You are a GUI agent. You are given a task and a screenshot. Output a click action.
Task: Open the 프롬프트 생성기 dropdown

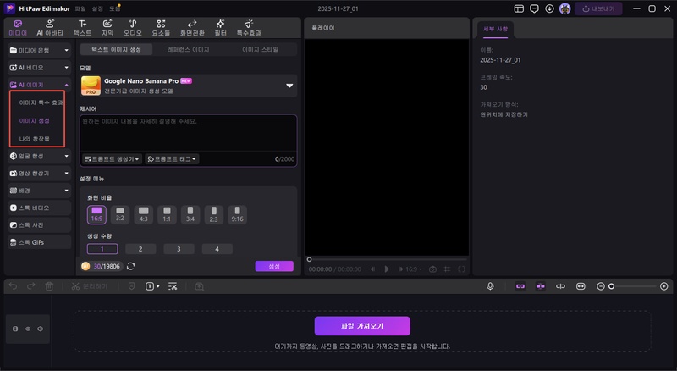click(113, 159)
